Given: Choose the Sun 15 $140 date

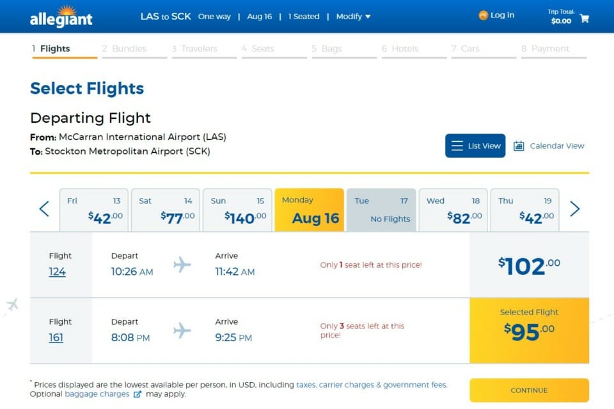Looking at the screenshot, I should tap(238, 210).
